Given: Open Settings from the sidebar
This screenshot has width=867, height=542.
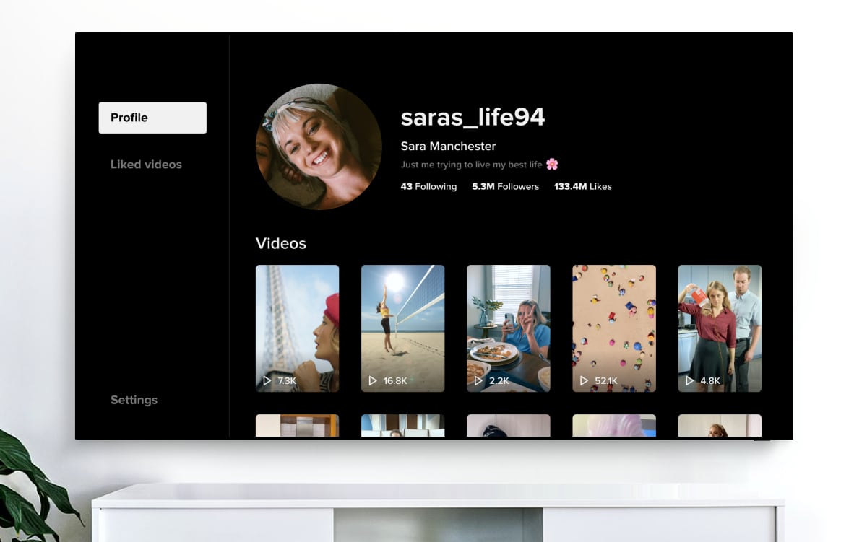Looking at the screenshot, I should [x=134, y=400].
